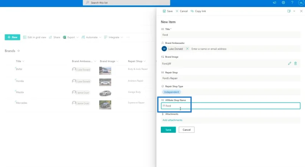Open the Brand Image column header dropdown
The width and height of the screenshot is (305, 167).
(109, 61)
